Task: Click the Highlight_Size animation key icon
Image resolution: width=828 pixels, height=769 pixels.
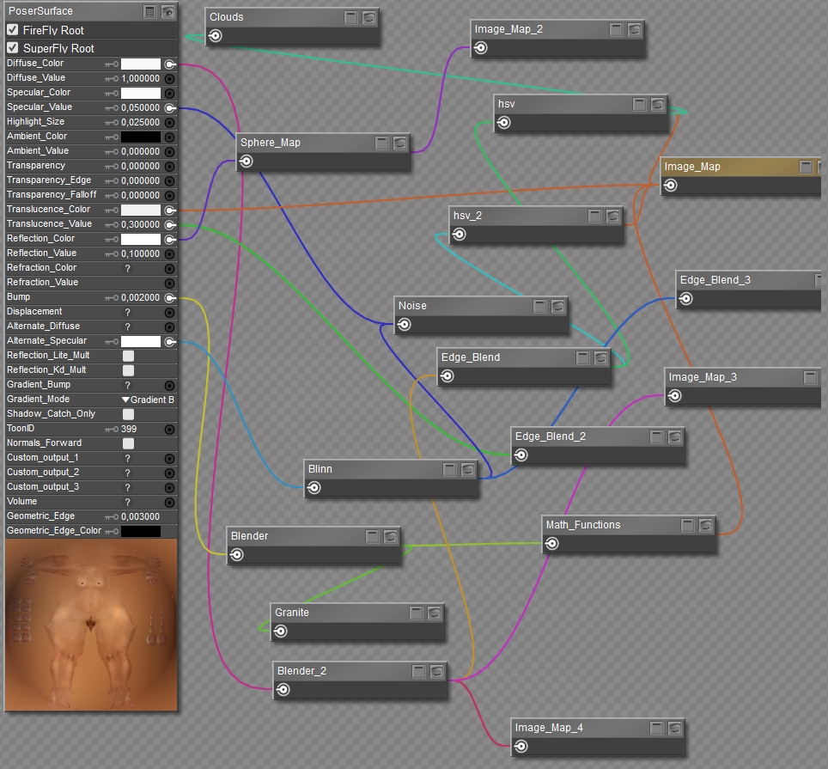Action: click(x=112, y=123)
